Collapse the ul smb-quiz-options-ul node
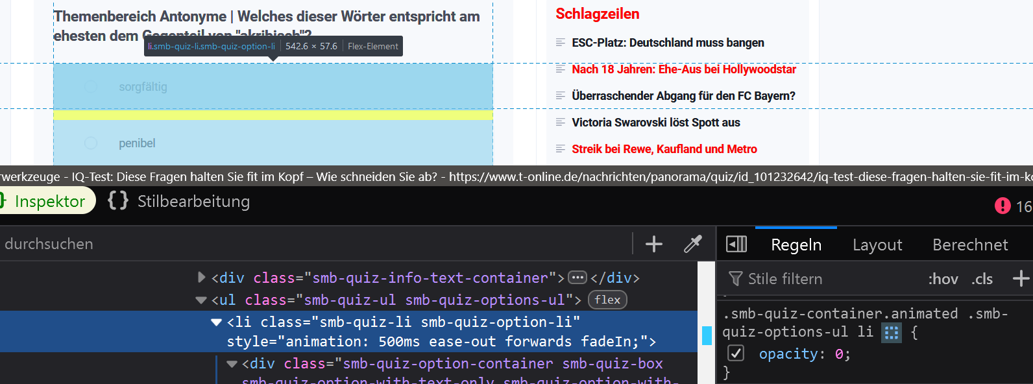The height and width of the screenshot is (384, 1033). click(x=201, y=300)
